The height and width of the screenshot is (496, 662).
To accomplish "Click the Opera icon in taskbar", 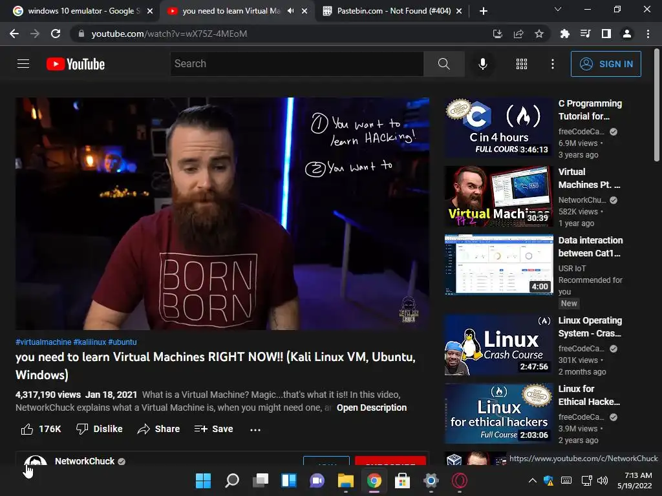I will (x=460, y=480).
